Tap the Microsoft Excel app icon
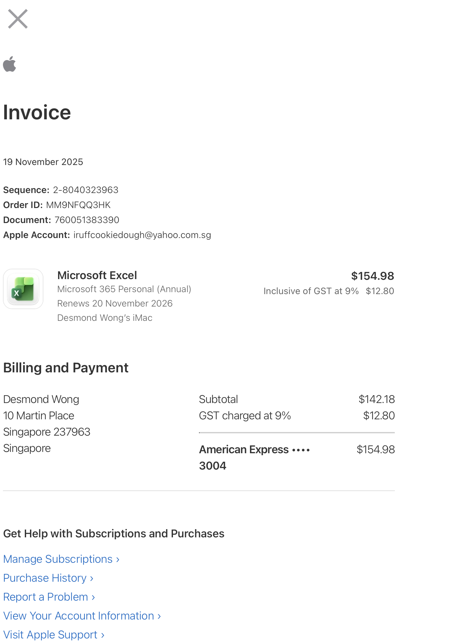Image resolution: width=466 pixels, height=643 pixels. pyautogui.click(x=23, y=289)
